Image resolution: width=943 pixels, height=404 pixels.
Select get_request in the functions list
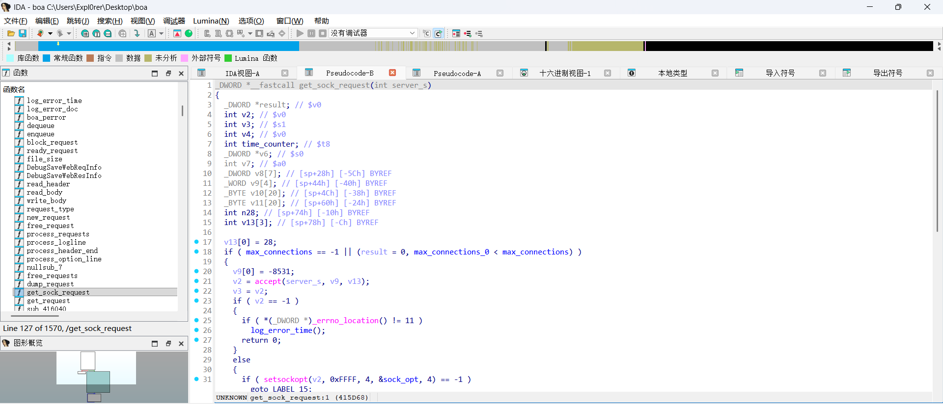tap(48, 301)
